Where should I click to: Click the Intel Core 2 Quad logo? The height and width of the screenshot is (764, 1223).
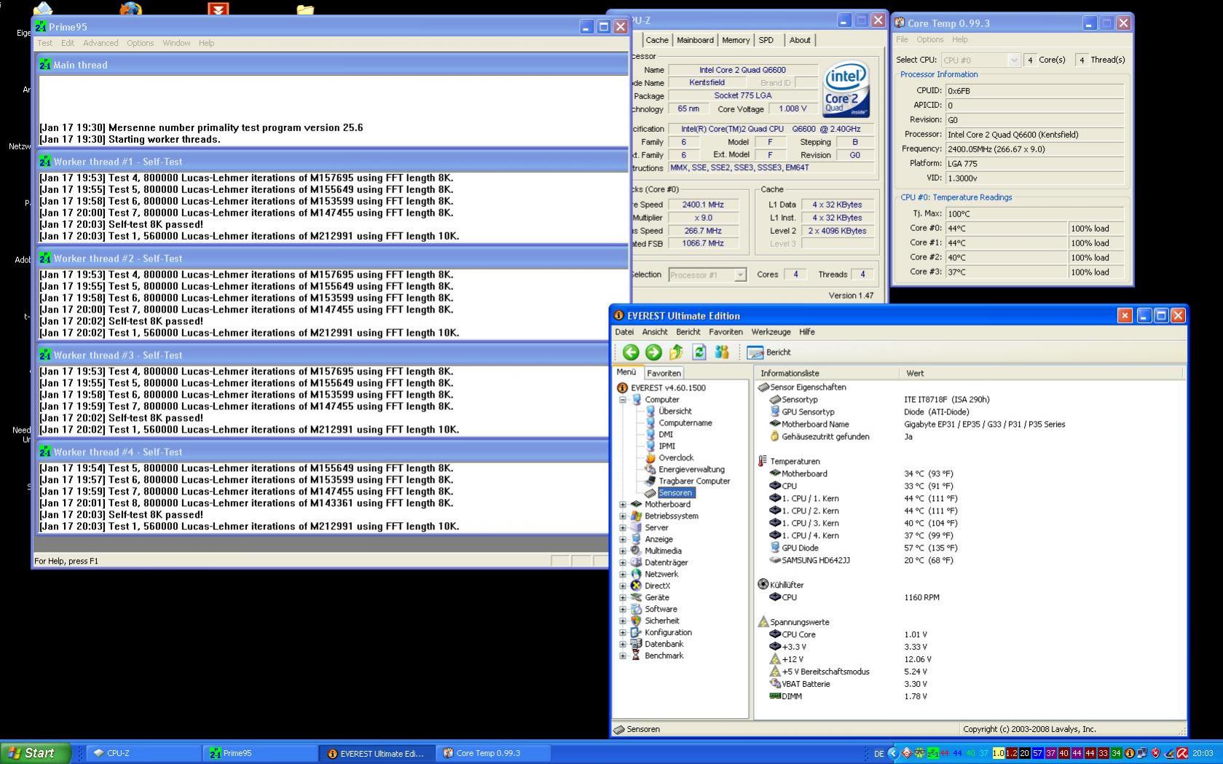846,90
